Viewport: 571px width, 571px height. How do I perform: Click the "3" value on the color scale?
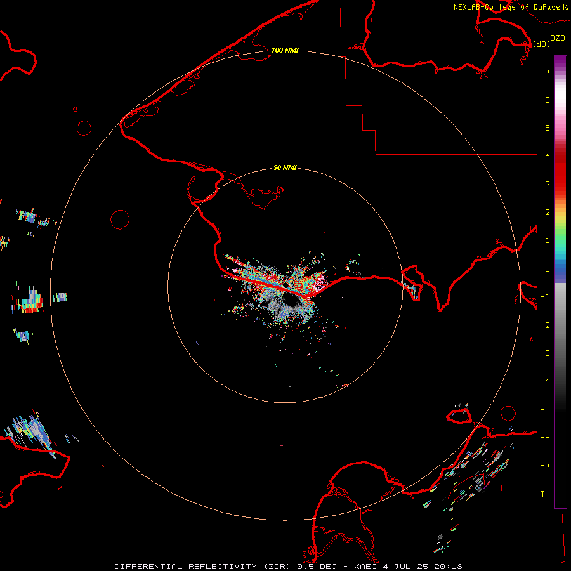548,184
